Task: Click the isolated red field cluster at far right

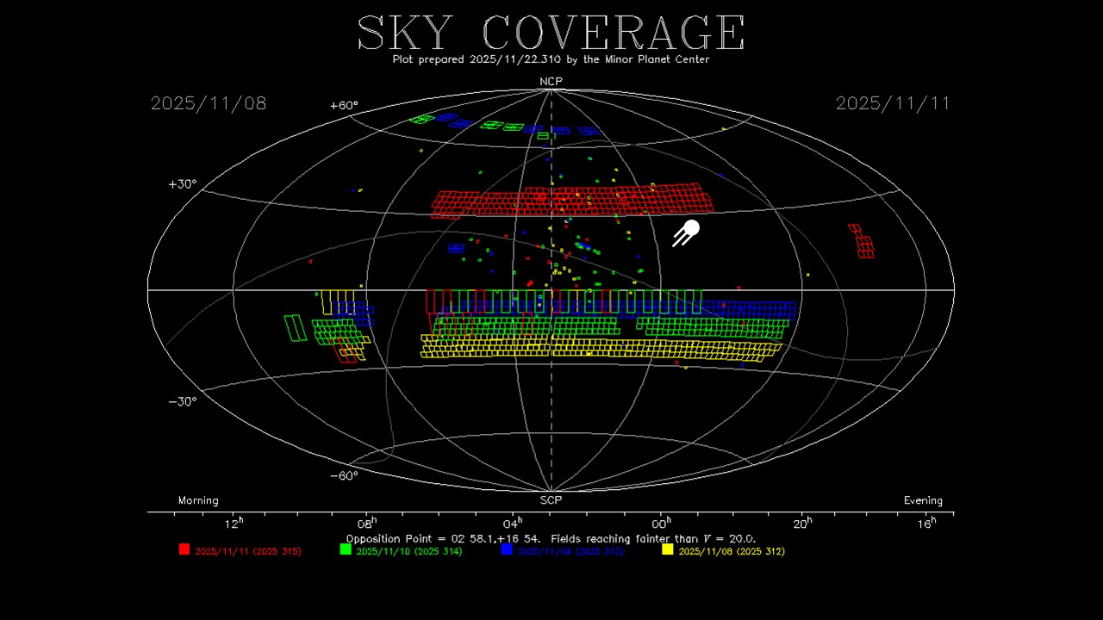Action: coord(861,241)
